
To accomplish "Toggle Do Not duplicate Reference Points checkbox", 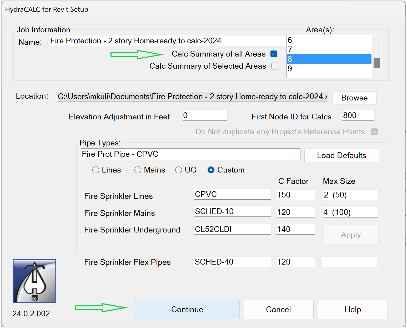I will [374, 132].
